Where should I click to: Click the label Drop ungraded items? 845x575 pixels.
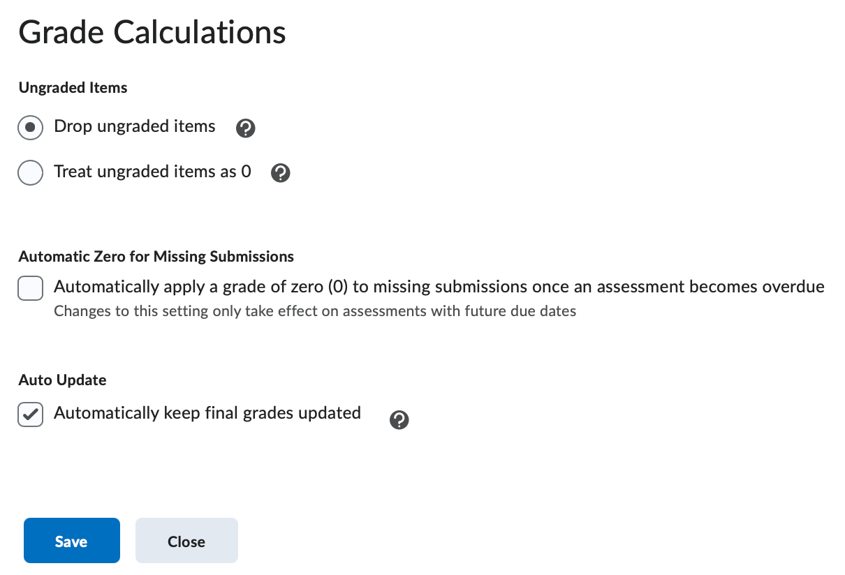(134, 127)
